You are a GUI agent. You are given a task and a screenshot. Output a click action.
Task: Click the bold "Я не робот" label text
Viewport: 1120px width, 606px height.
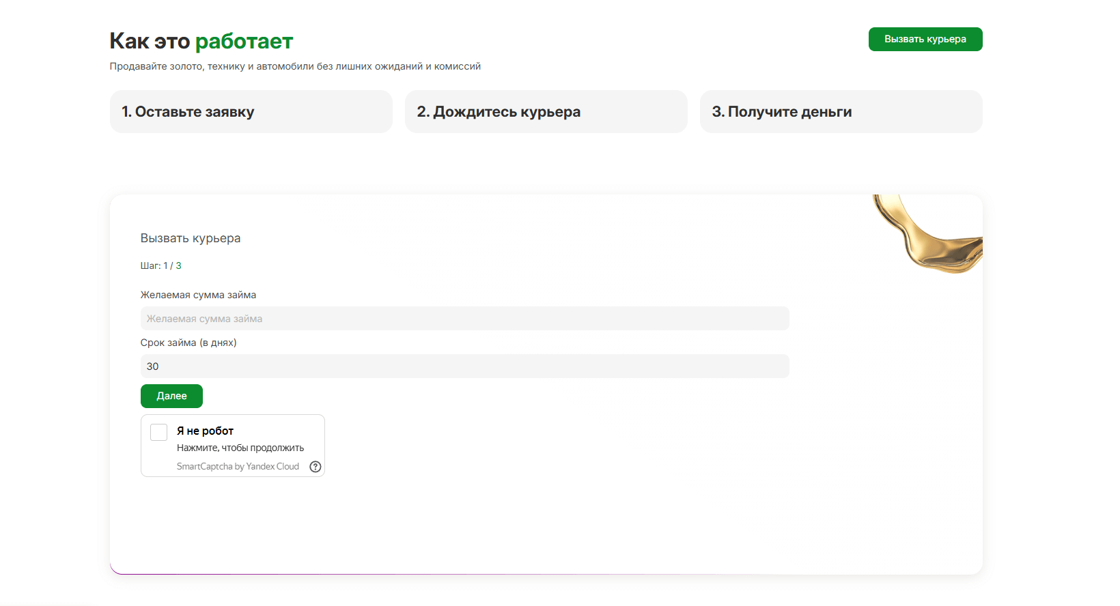[205, 431]
